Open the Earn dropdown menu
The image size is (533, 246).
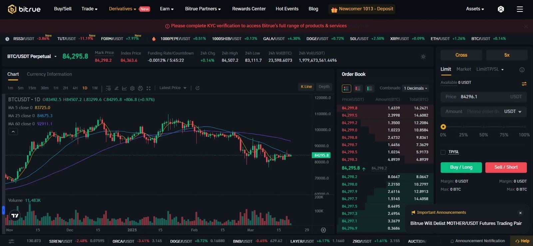coord(167,9)
